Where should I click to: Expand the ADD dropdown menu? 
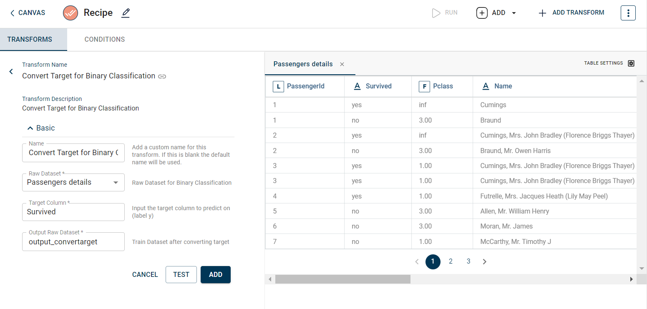pos(514,13)
